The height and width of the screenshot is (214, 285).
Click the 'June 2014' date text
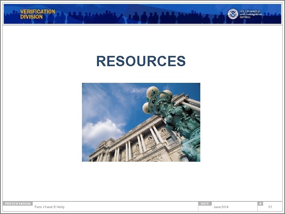[221, 207]
